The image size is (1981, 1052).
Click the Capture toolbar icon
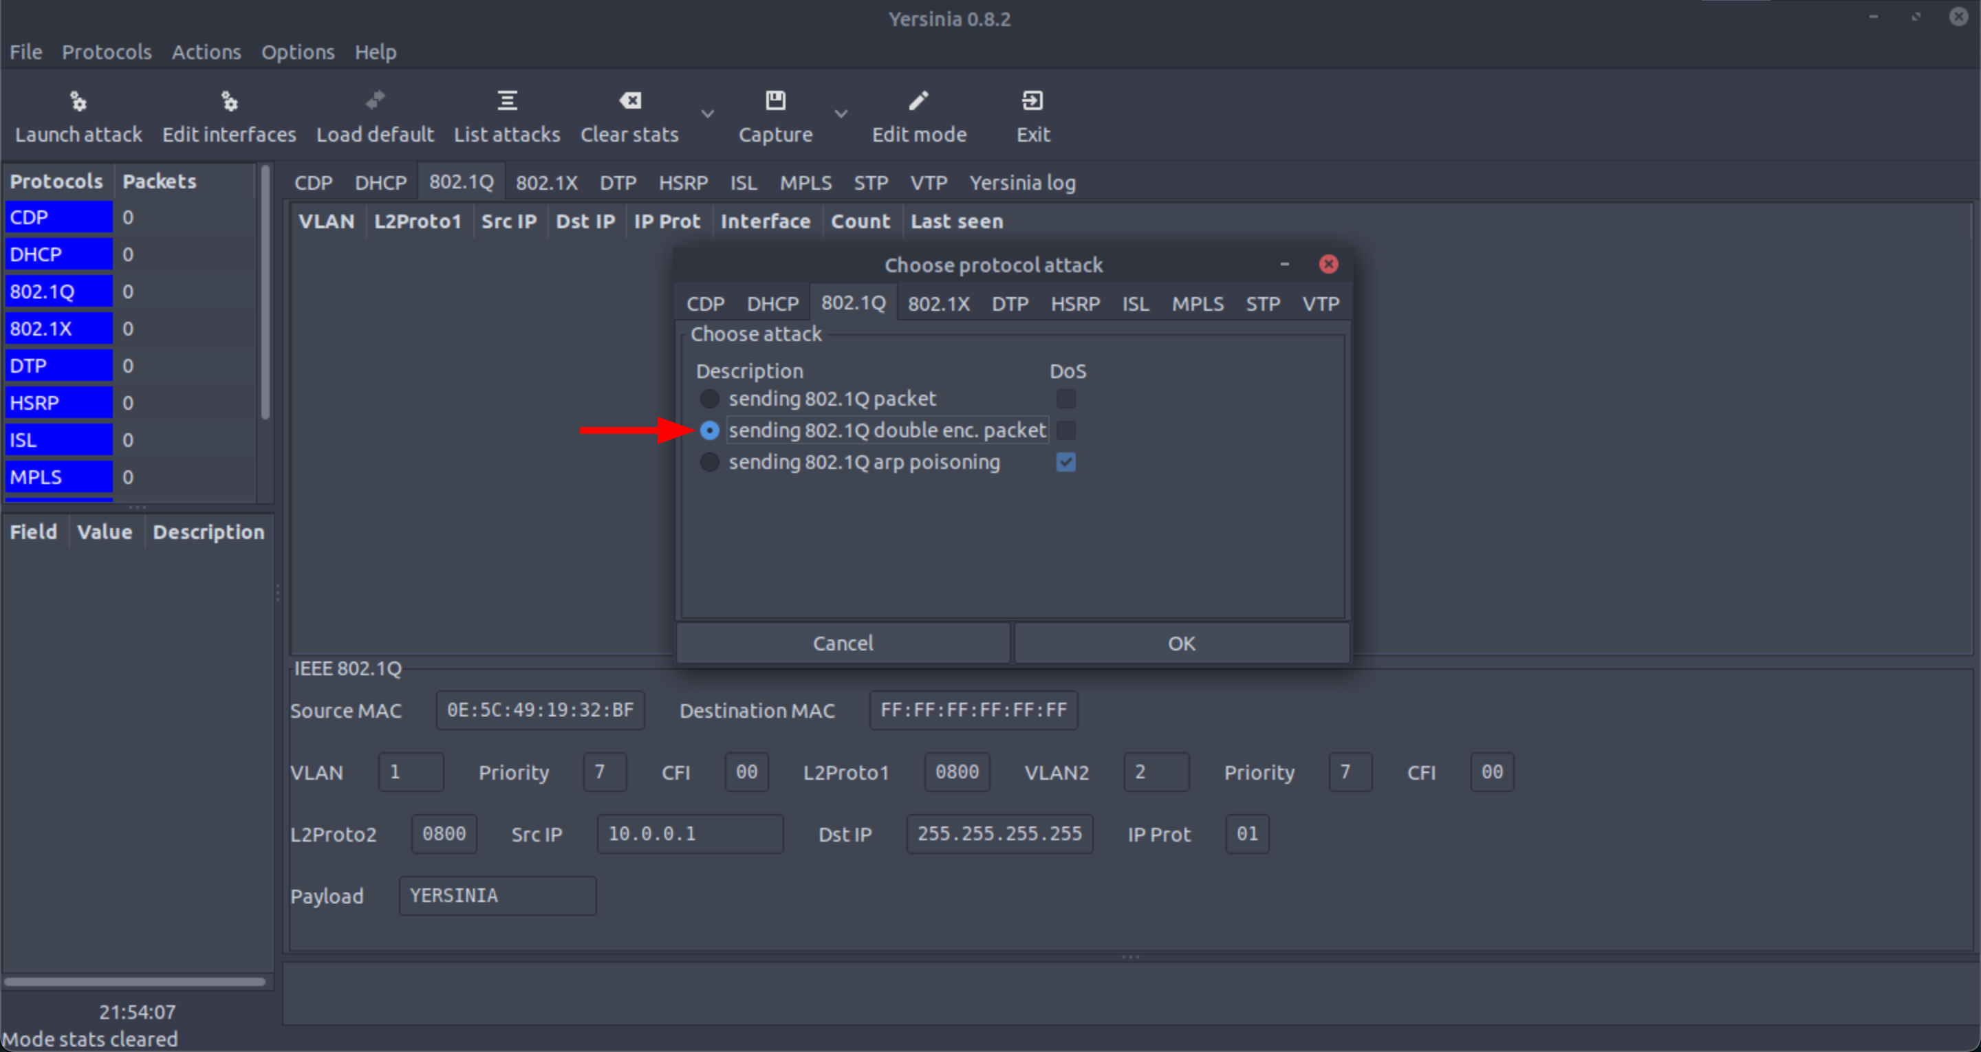[x=775, y=101]
